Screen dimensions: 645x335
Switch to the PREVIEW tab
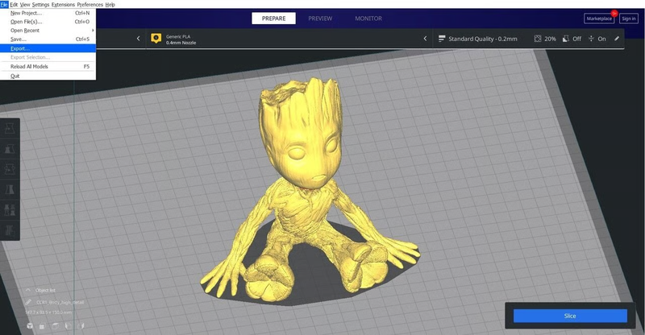point(320,19)
